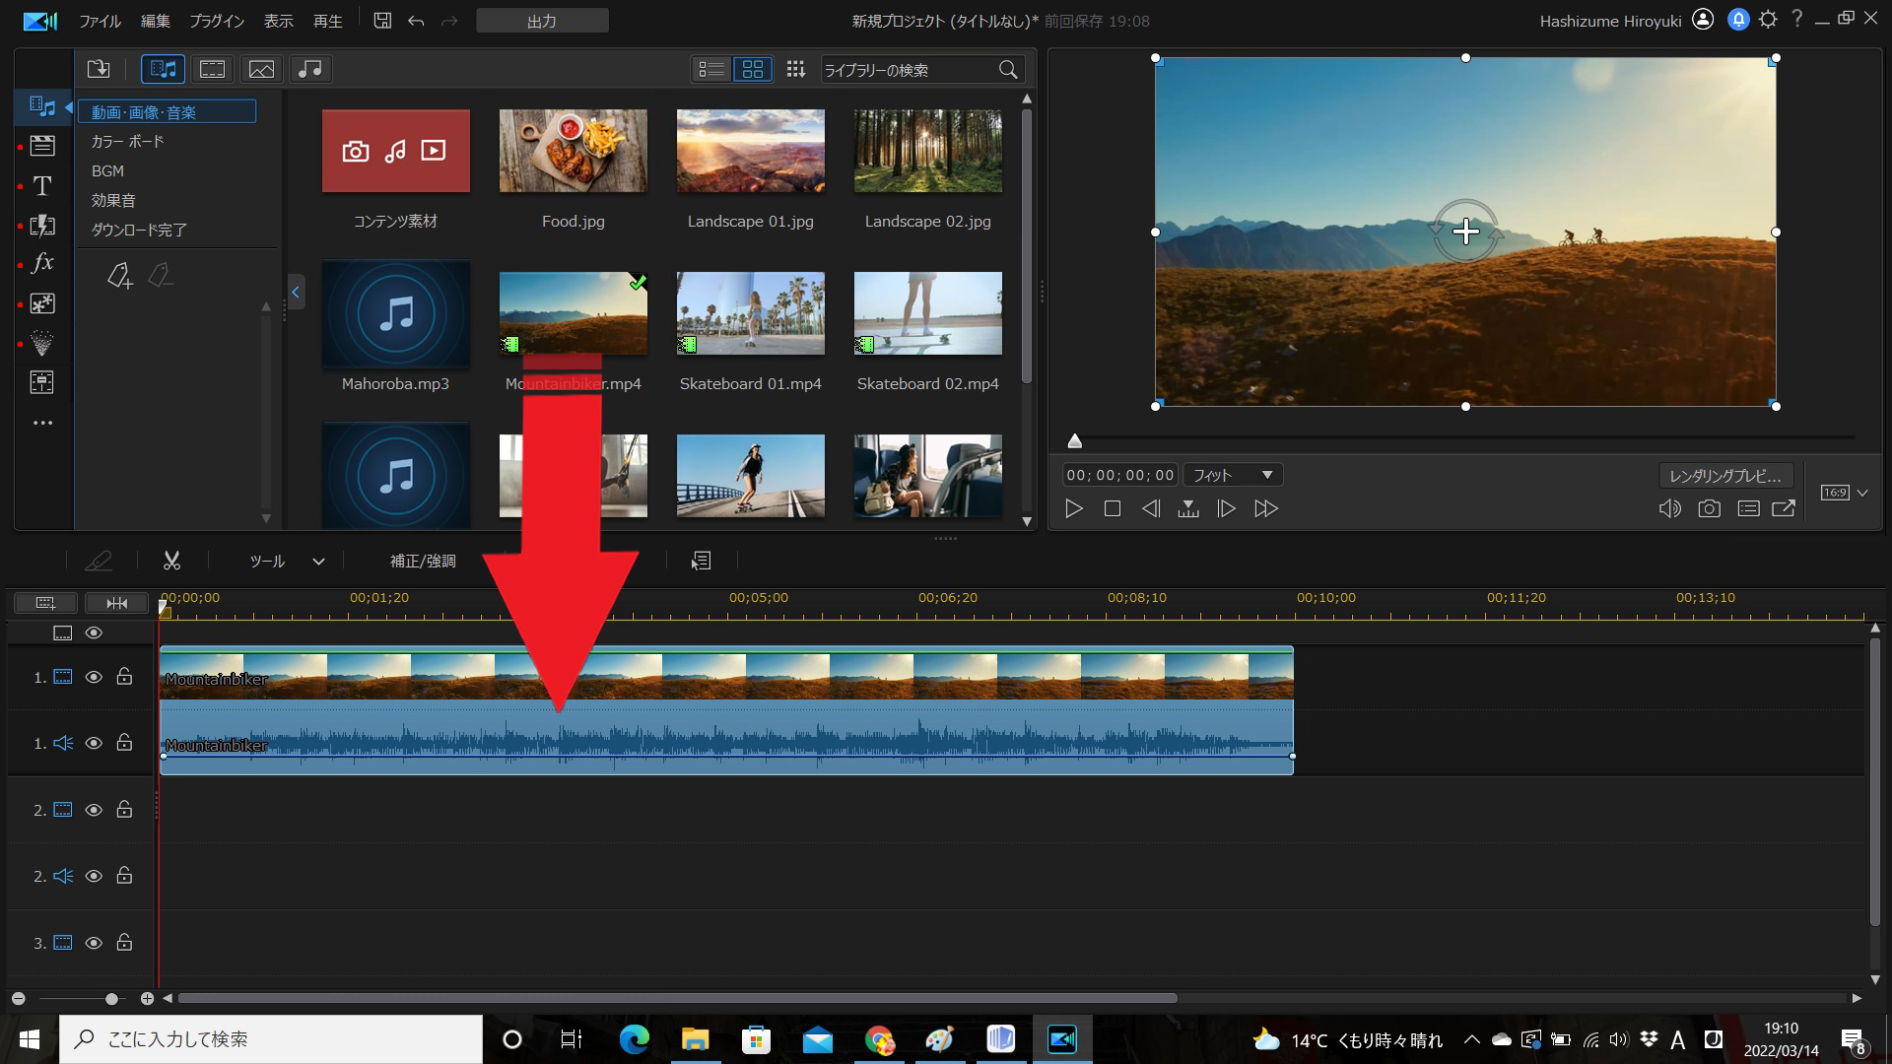Open the Transition Room icon
The image size is (1892, 1064).
coord(42,226)
